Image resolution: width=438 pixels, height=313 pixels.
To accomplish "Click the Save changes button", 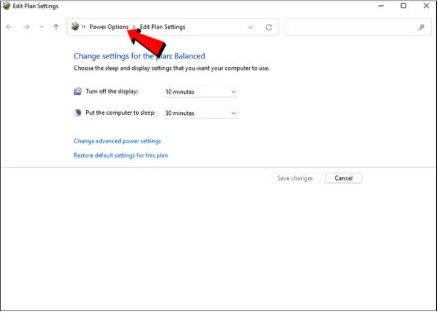I will pos(295,178).
